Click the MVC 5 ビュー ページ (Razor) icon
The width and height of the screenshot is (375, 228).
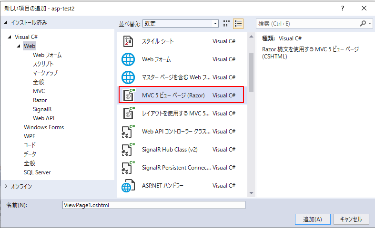(x=129, y=95)
